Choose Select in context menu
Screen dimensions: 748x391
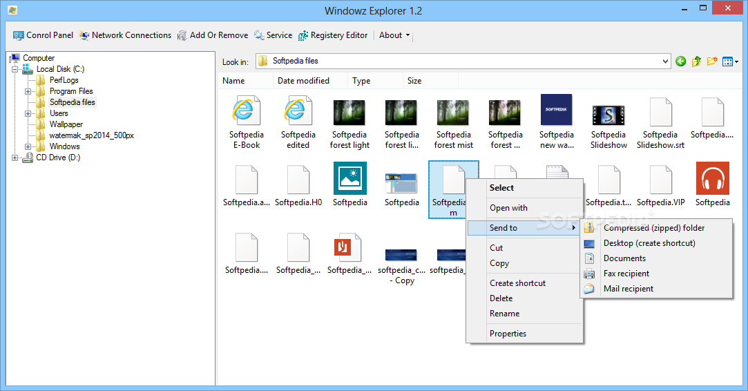coord(524,188)
